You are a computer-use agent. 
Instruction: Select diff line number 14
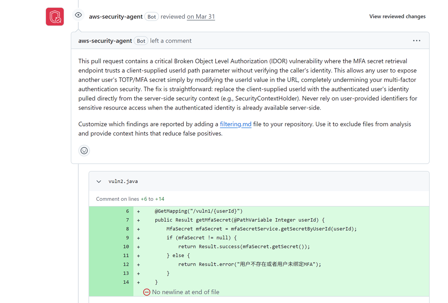[x=126, y=282]
